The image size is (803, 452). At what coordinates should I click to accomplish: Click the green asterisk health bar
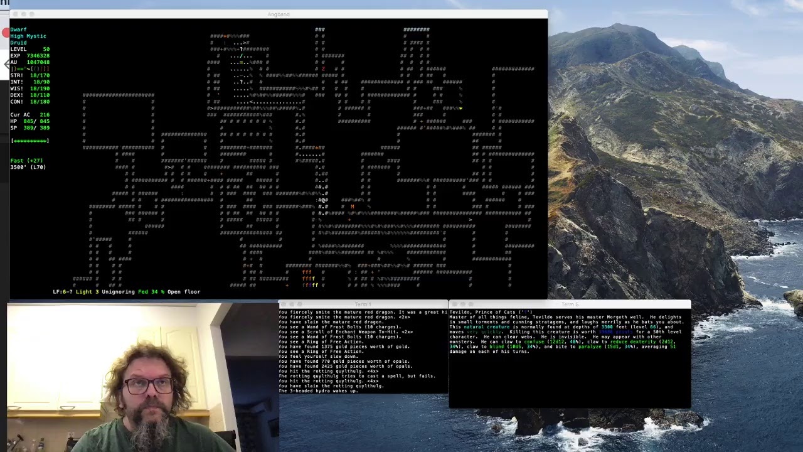[x=29, y=141]
